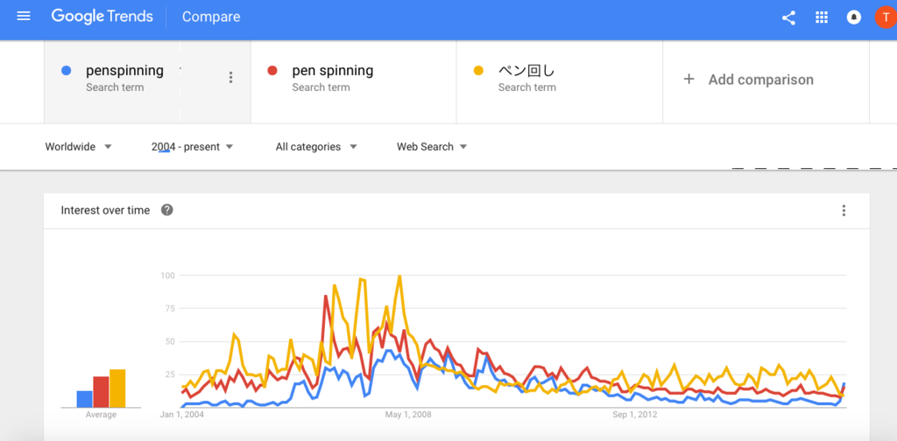Expand the All categories dropdown
Image resolution: width=897 pixels, height=441 pixels.
point(316,147)
